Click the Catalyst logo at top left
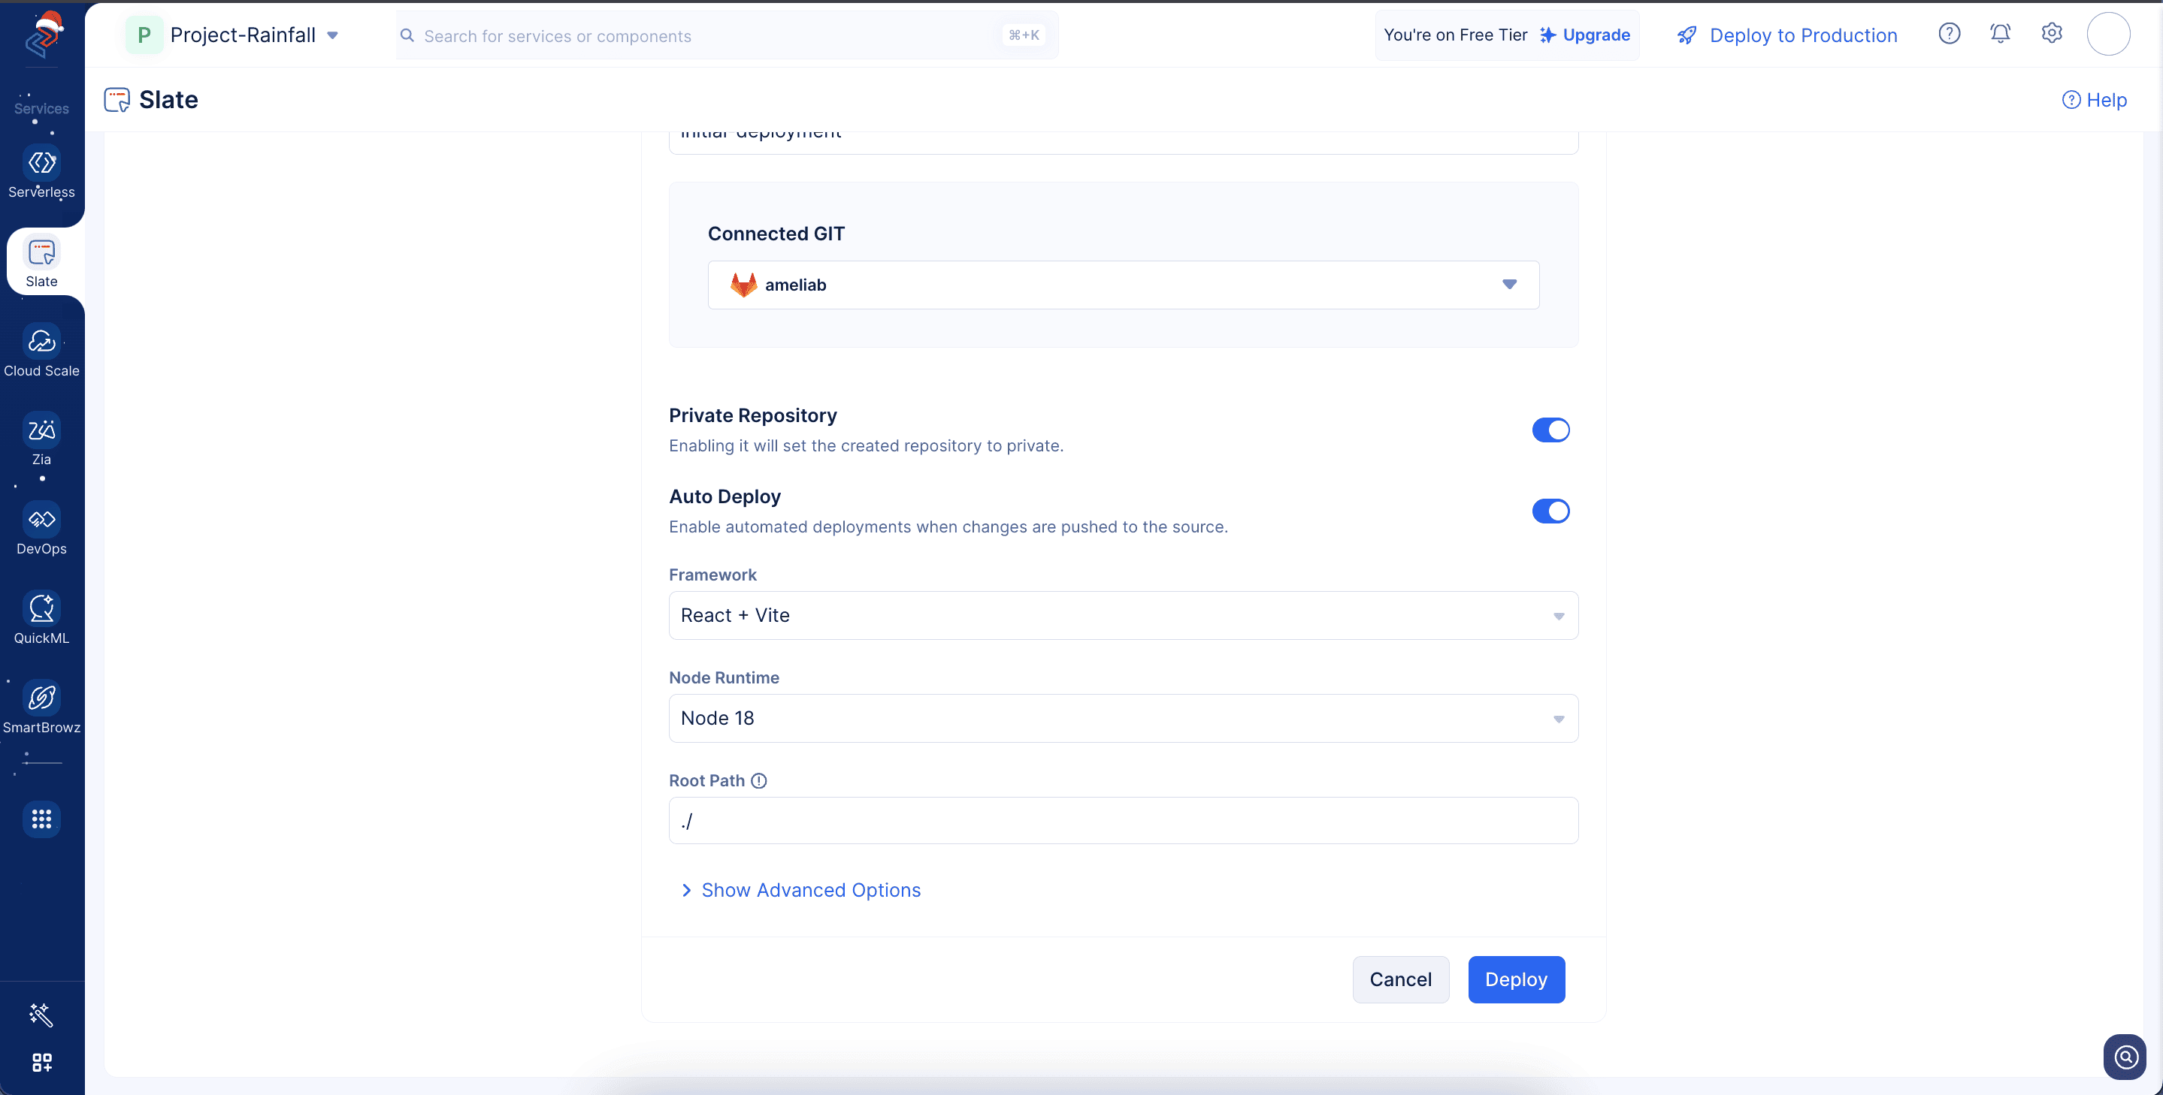This screenshot has width=2163, height=1095. point(43,35)
